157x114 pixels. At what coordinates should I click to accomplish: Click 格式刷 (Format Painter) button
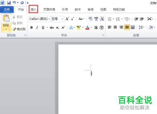point(19,29)
